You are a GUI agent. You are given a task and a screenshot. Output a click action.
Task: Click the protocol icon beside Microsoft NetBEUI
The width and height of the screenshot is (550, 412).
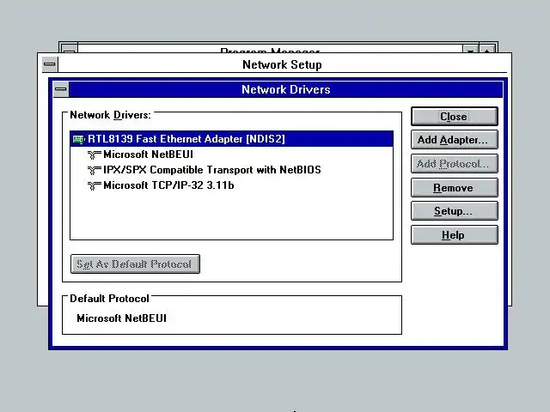[94, 154]
